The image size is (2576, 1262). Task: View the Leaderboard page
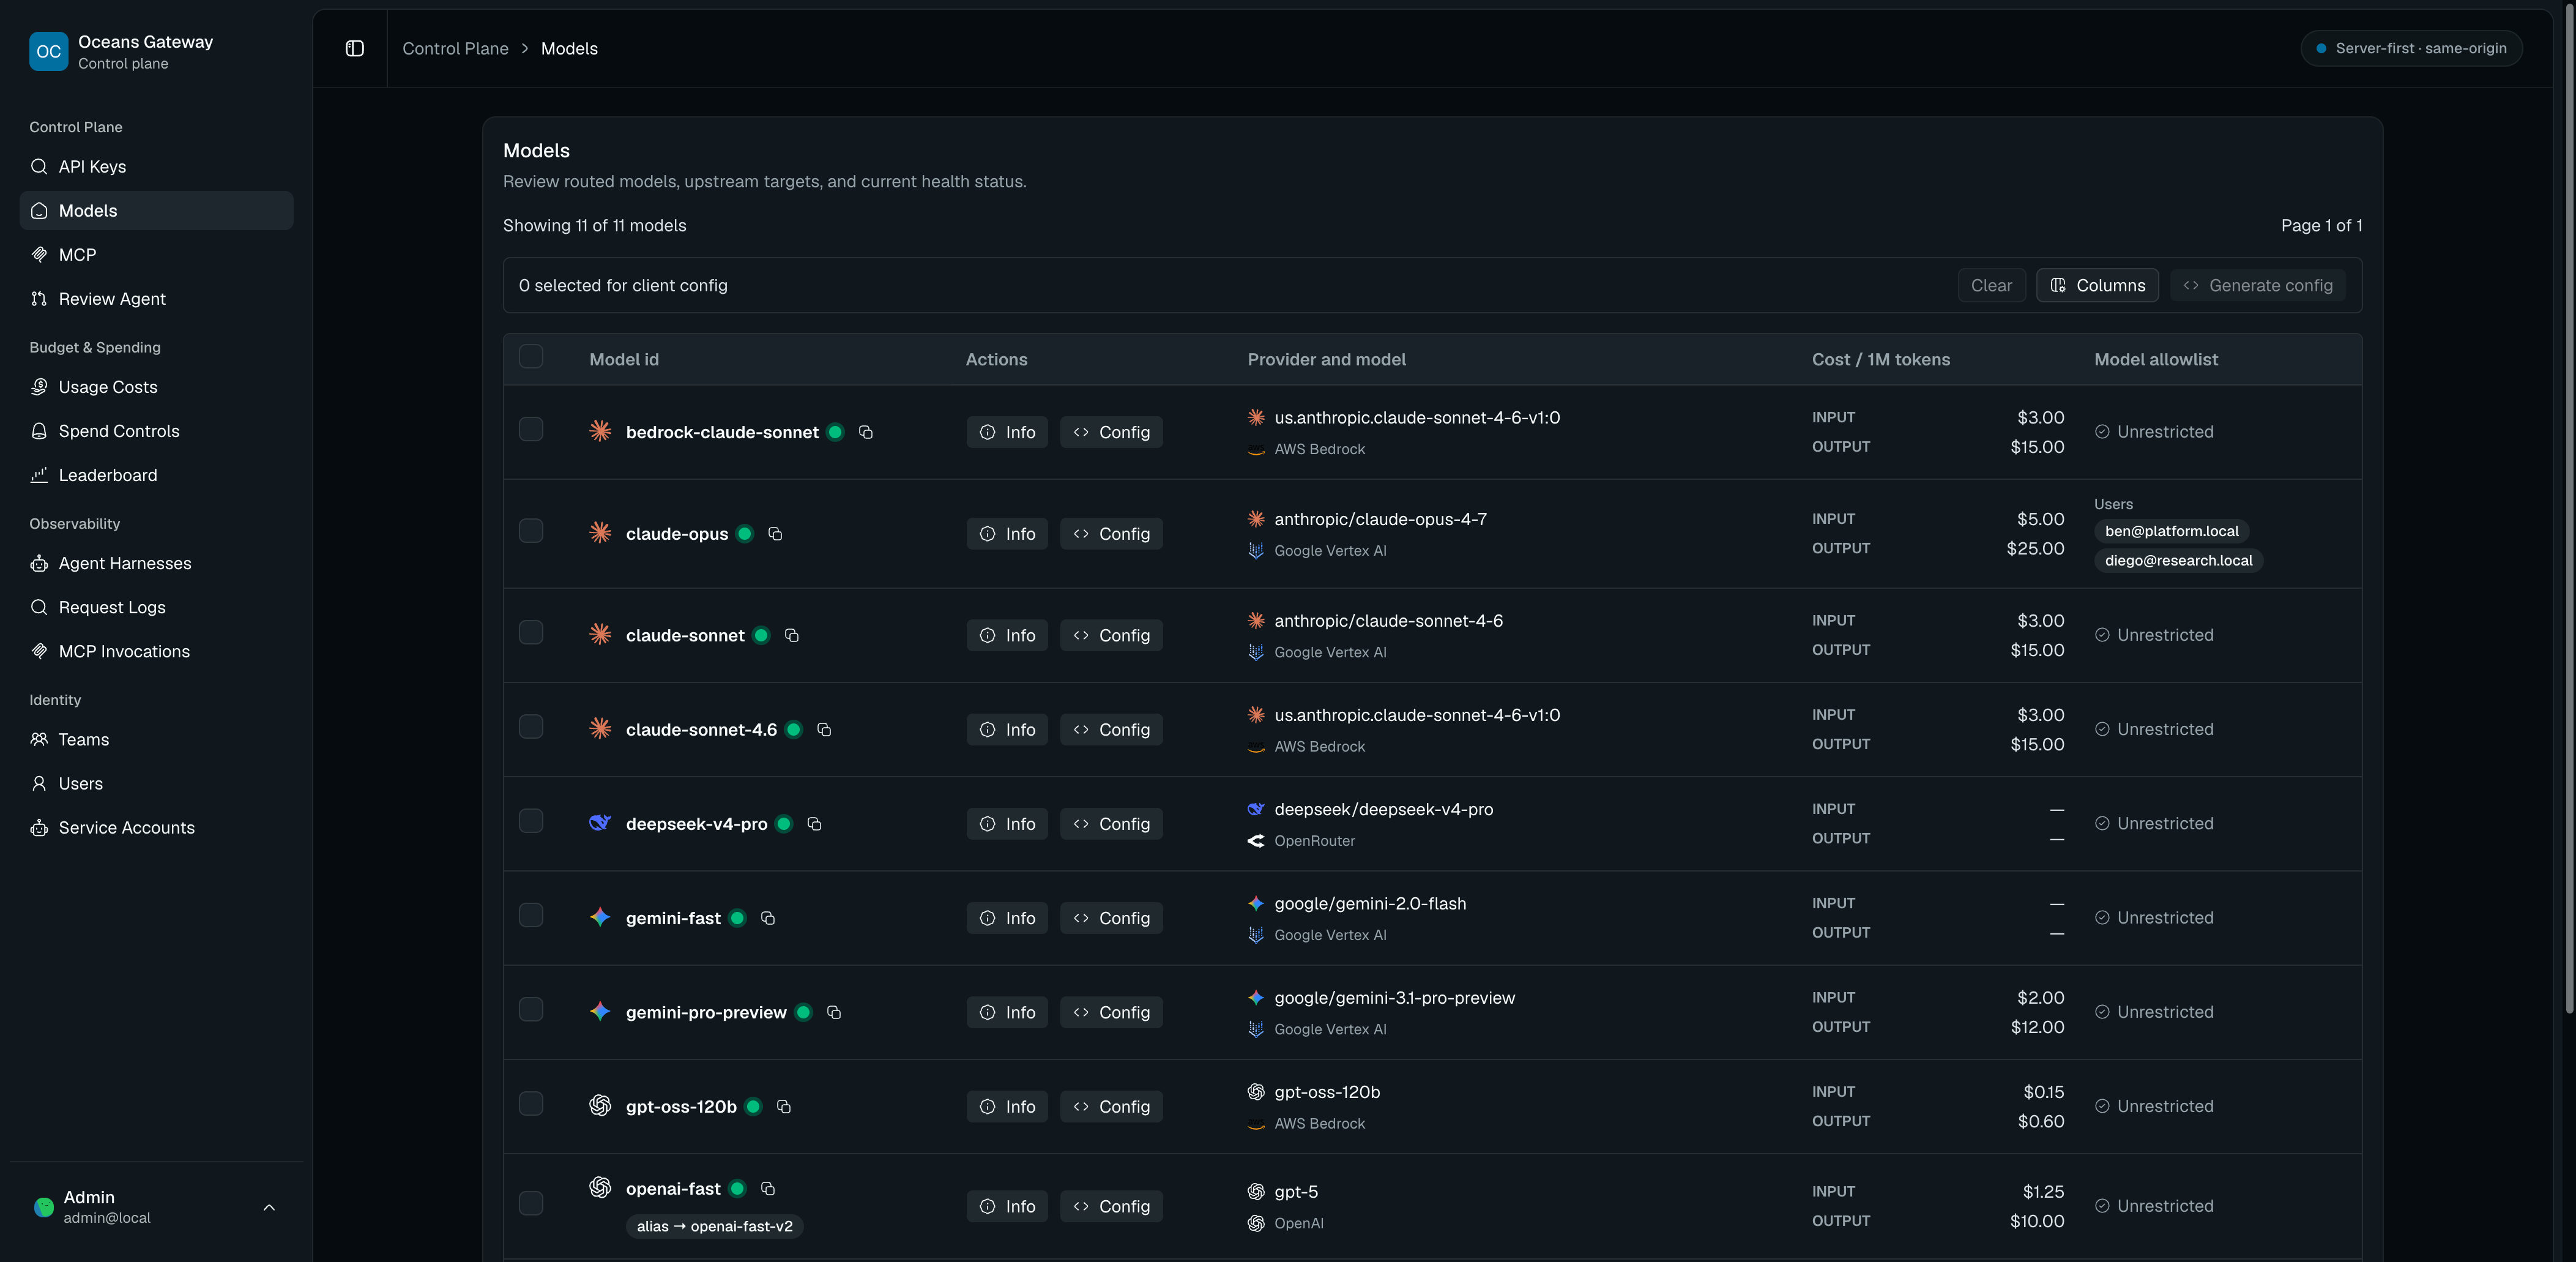pyautogui.click(x=156, y=475)
